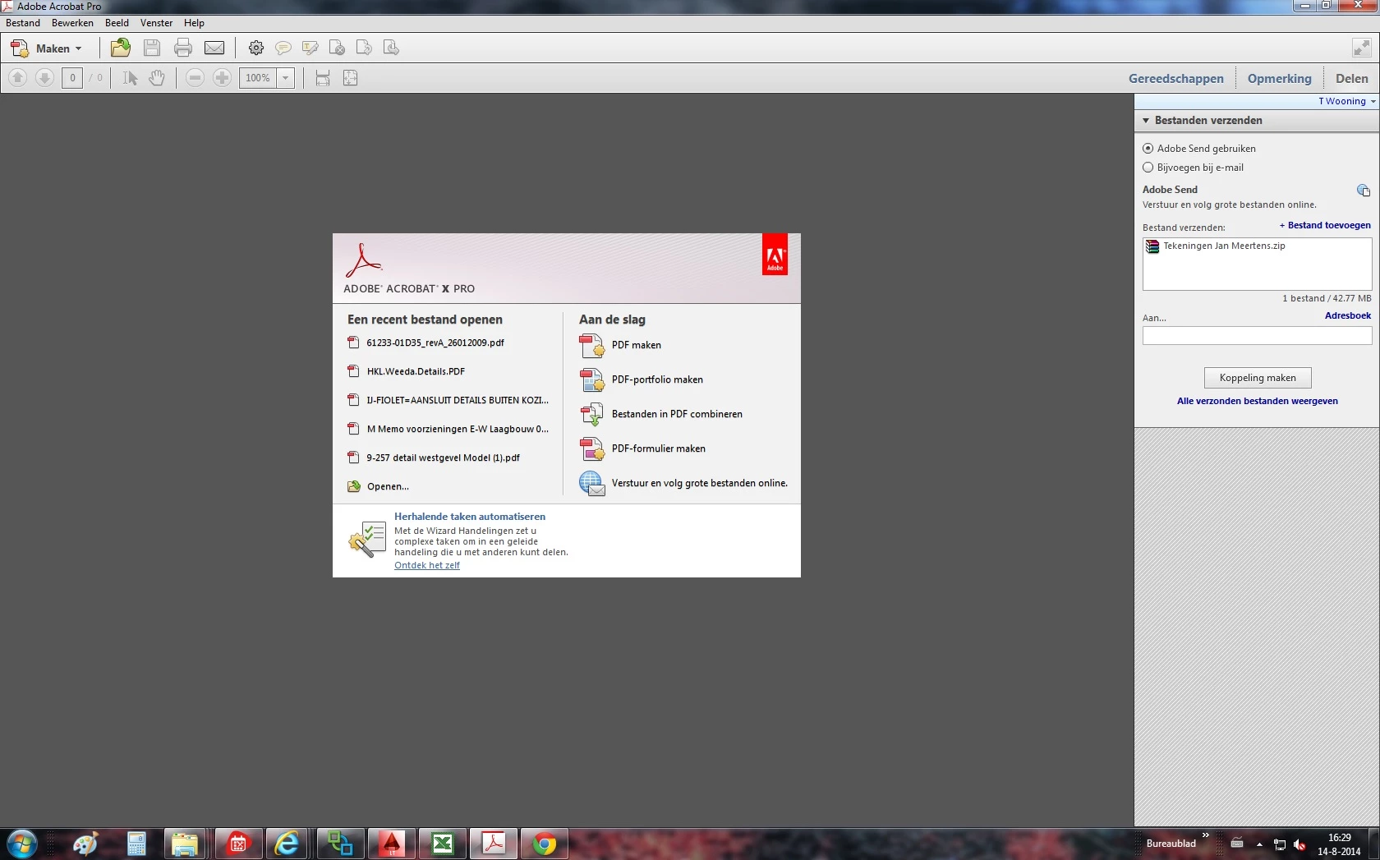Open the 100% zoom level dropdown

click(286, 78)
